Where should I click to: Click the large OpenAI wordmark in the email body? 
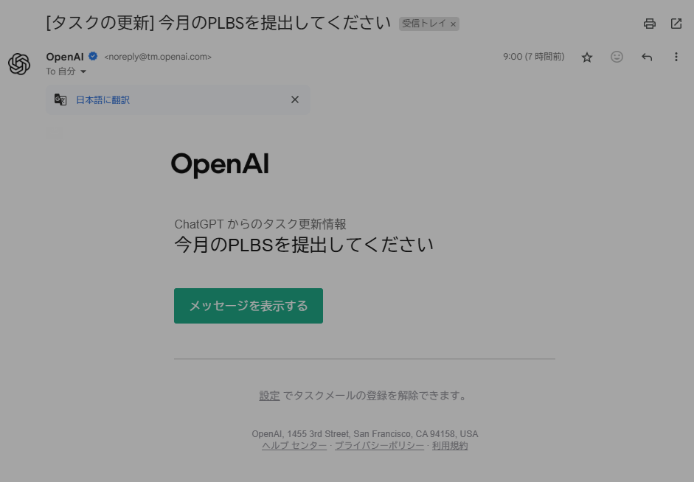[x=220, y=165]
